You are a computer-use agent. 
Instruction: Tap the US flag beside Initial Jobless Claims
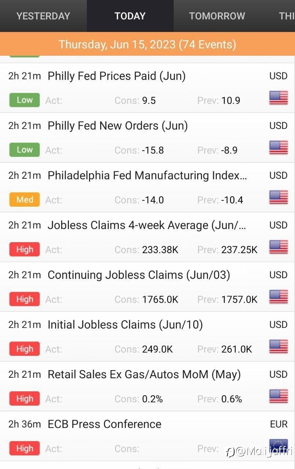[x=279, y=347]
